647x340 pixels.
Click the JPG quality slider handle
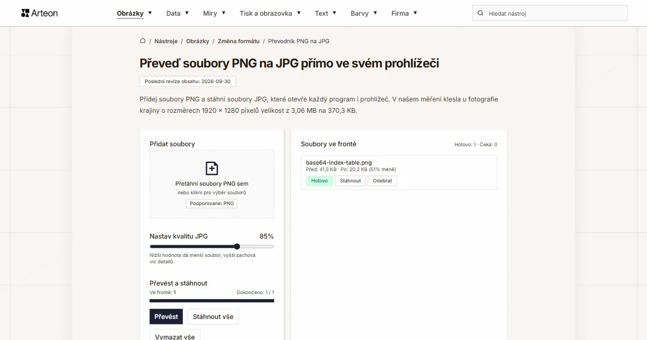coord(237,247)
